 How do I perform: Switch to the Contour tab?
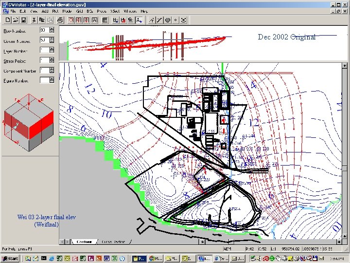[x=84, y=242]
